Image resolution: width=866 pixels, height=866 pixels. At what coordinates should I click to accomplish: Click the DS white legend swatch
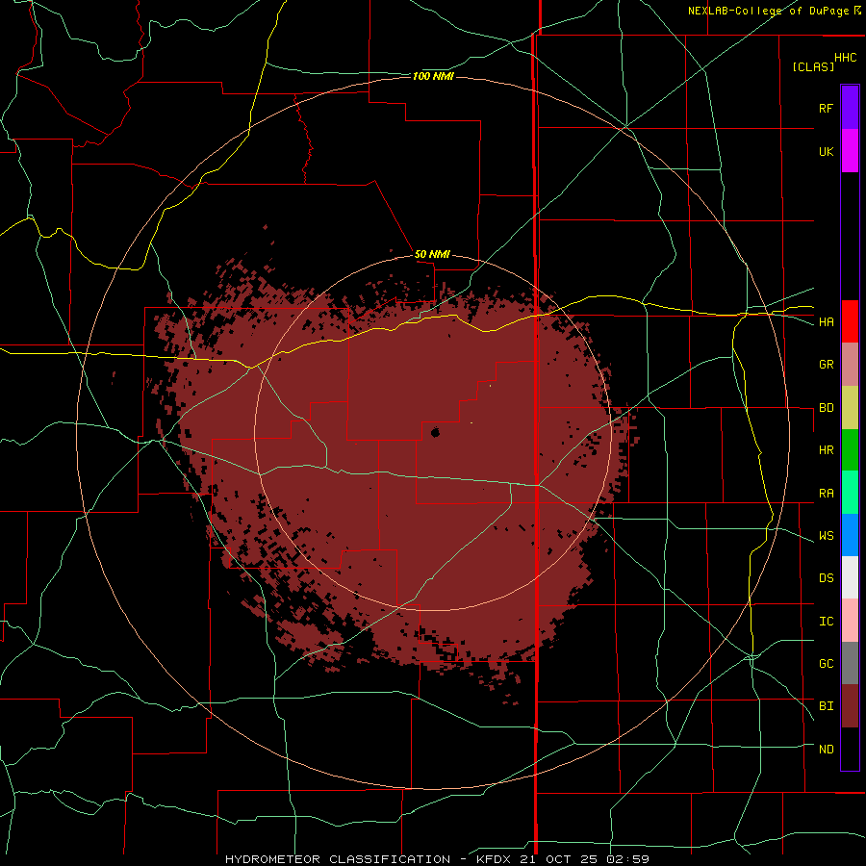(x=850, y=577)
